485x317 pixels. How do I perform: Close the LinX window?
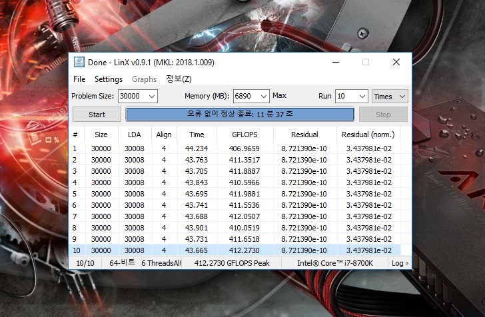(x=396, y=62)
